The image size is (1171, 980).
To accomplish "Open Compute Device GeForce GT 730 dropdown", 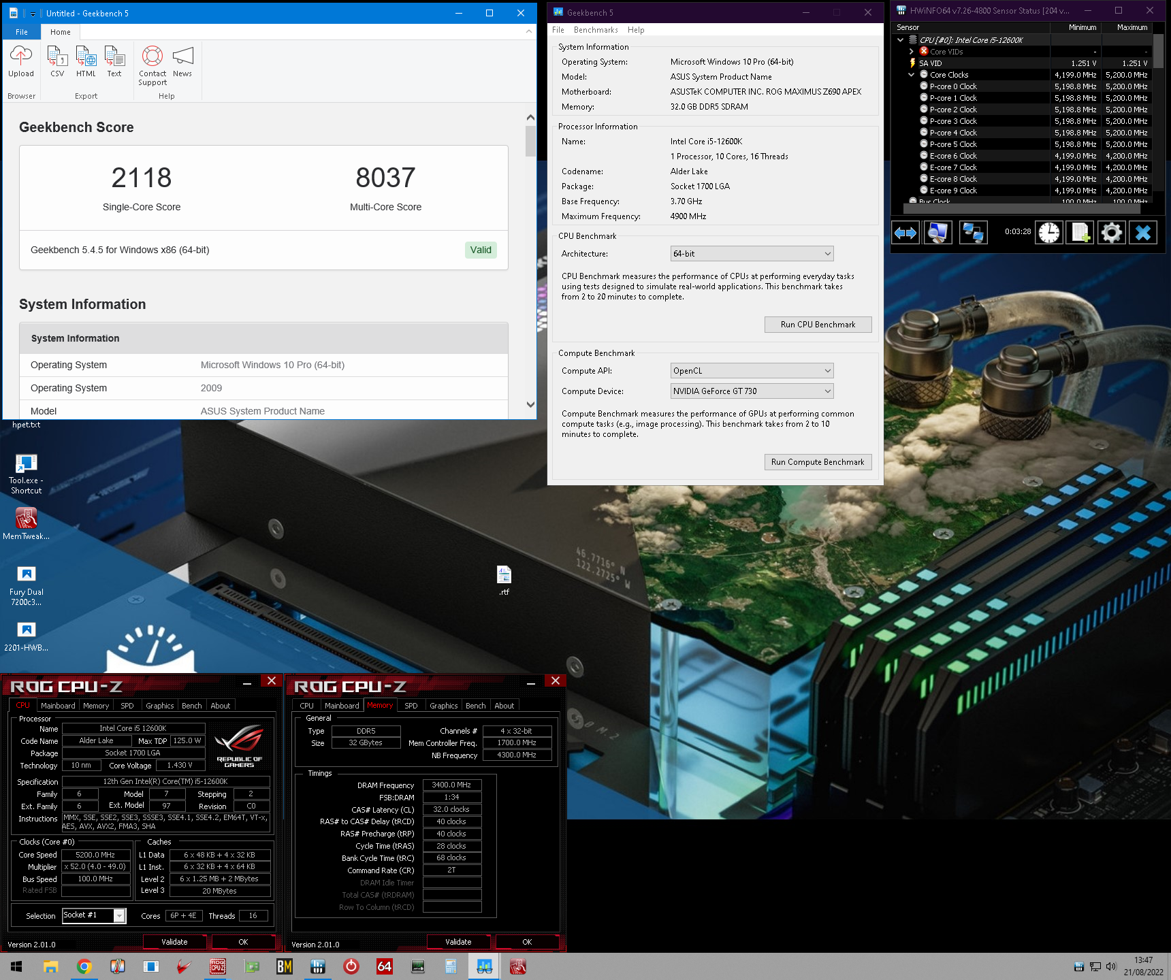I will point(752,391).
